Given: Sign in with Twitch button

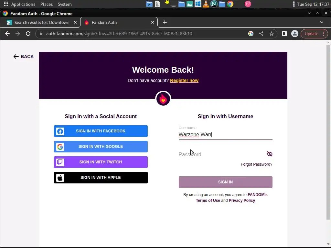Looking at the screenshot, I should click(x=101, y=162).
